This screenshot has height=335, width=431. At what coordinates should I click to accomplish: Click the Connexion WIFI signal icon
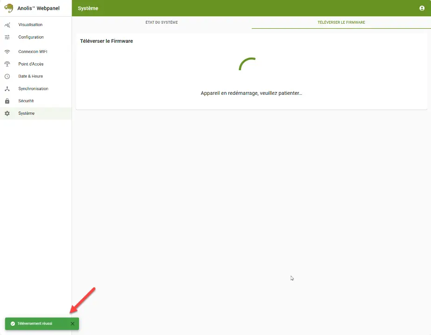coord(7,52)
